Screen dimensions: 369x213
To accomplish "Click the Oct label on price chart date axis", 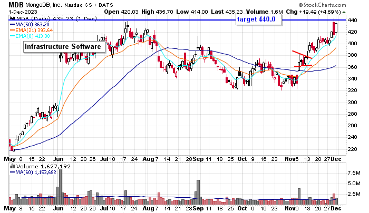I will coord(242,159).
